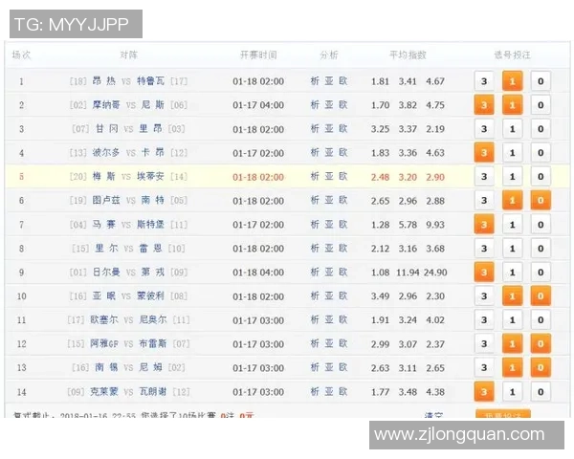This screenshot has height=459, width=574.
Task: Open 析 analysis for 亚眠 vs 蒙彼利
Action: point(315,295)
